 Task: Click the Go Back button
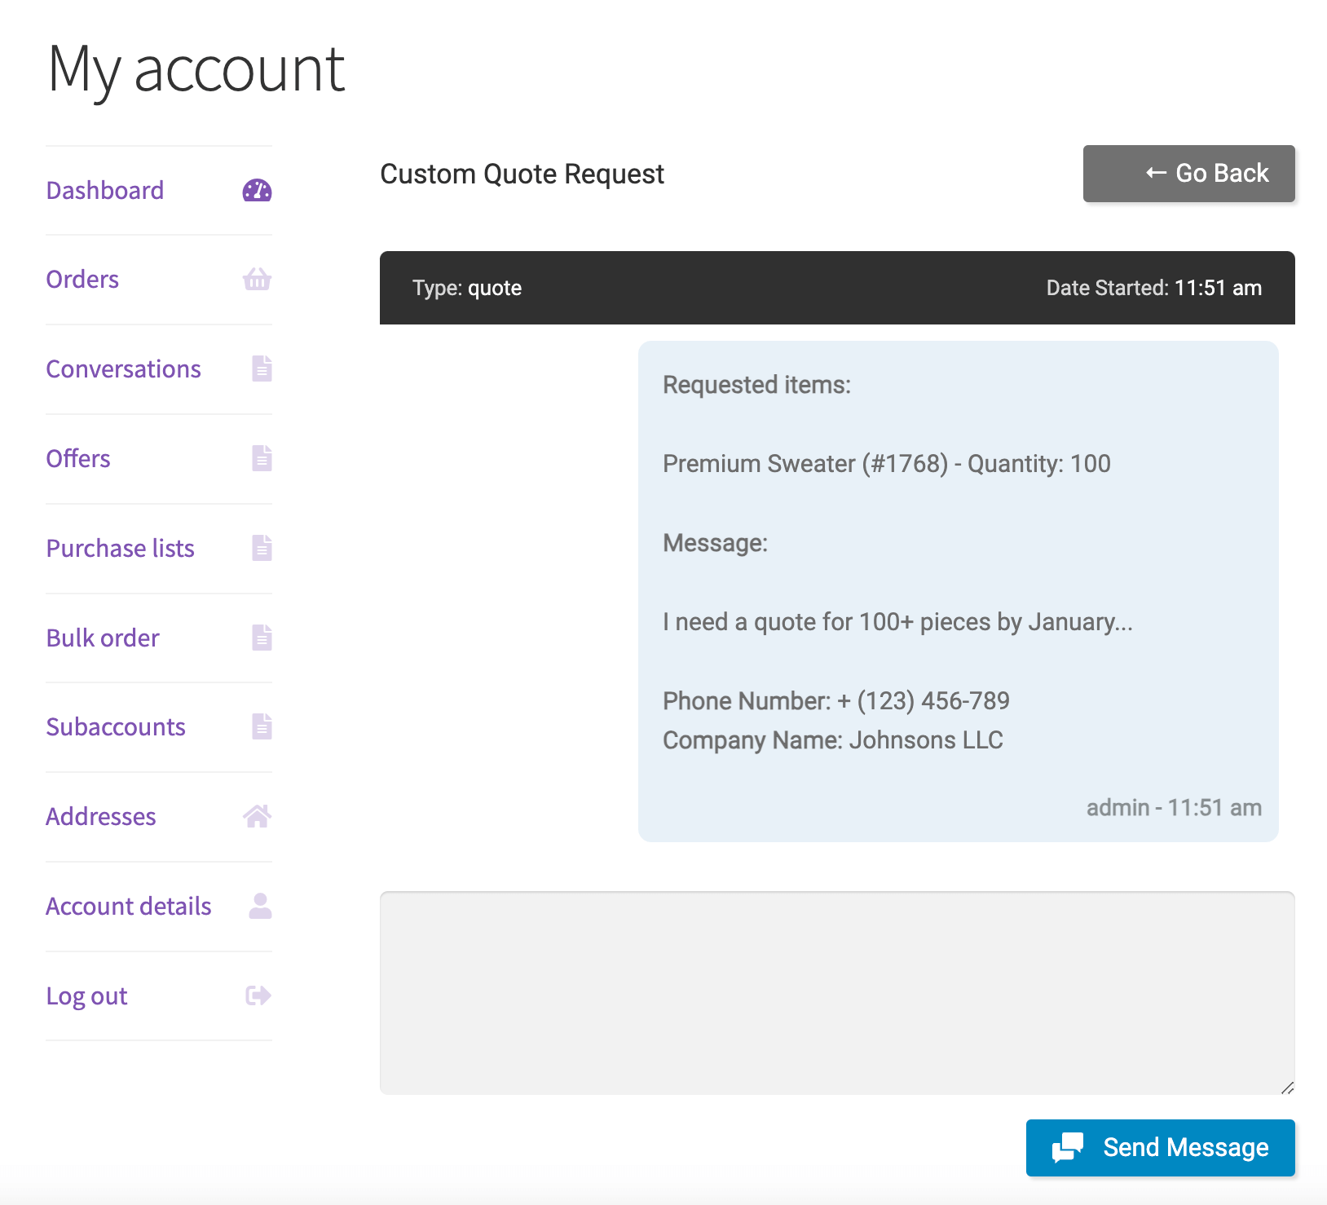[x=1188, y=174]
